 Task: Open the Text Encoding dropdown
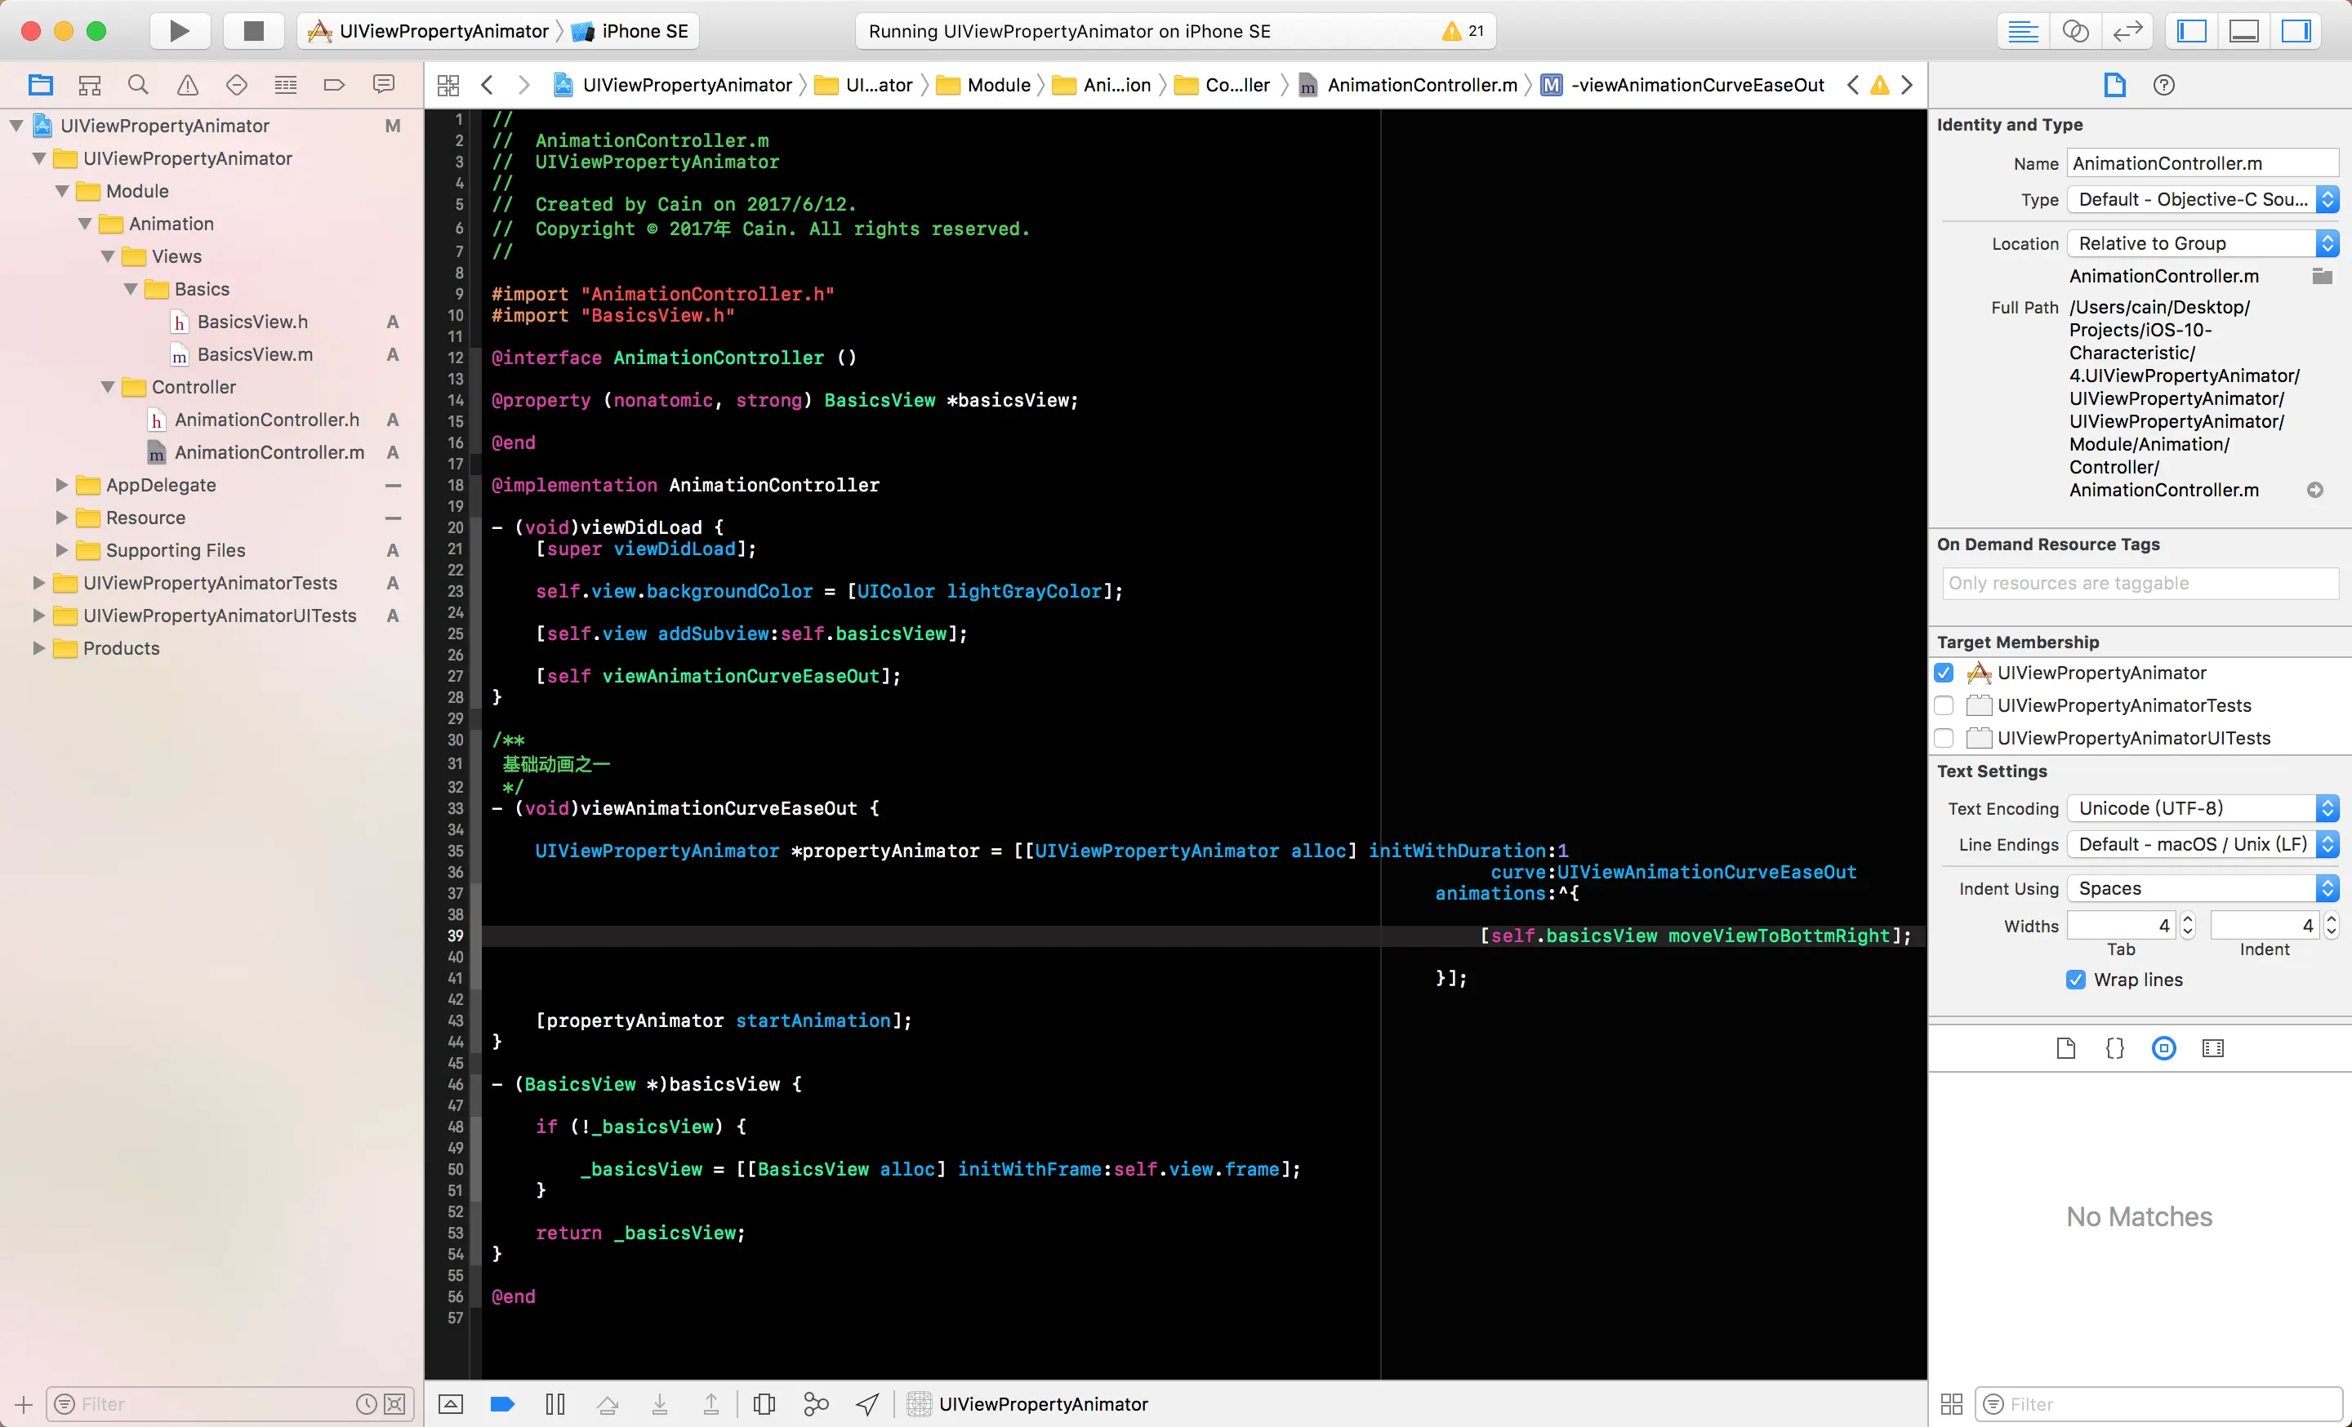click(2201, 808)
